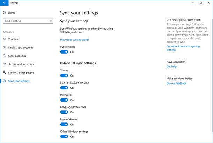Open How does syncing work link

[x=75, y=40]
